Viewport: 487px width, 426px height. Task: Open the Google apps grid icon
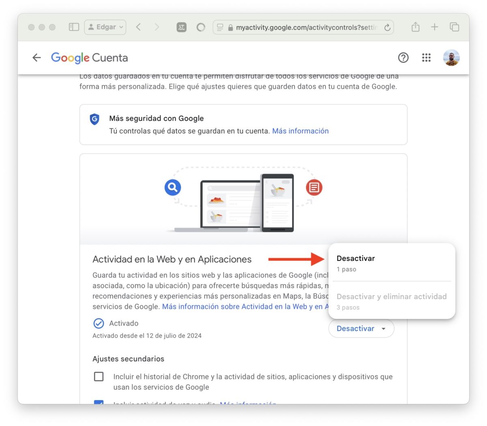[x=426, y=58]
